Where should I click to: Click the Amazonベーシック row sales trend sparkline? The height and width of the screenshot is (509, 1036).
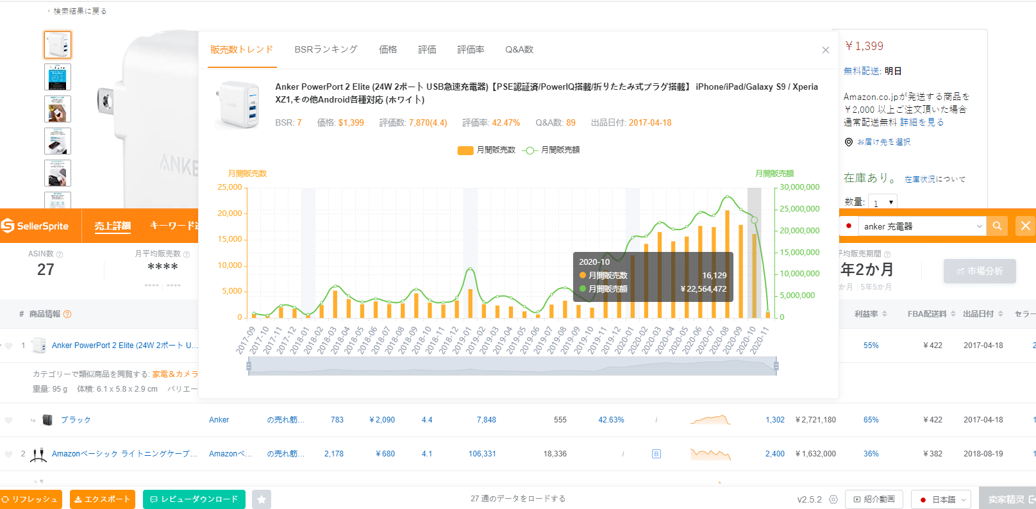coord(710,454)
